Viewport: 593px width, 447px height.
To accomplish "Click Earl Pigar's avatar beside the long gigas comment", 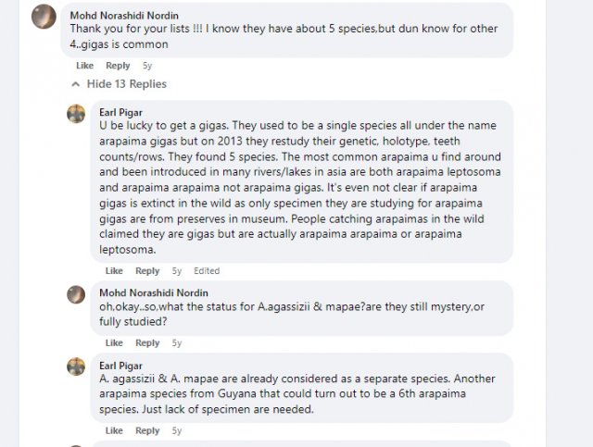I will click(76, 114).
